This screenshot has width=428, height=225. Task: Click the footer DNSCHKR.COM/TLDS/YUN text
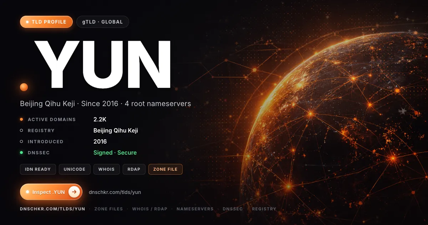point(52,209)
